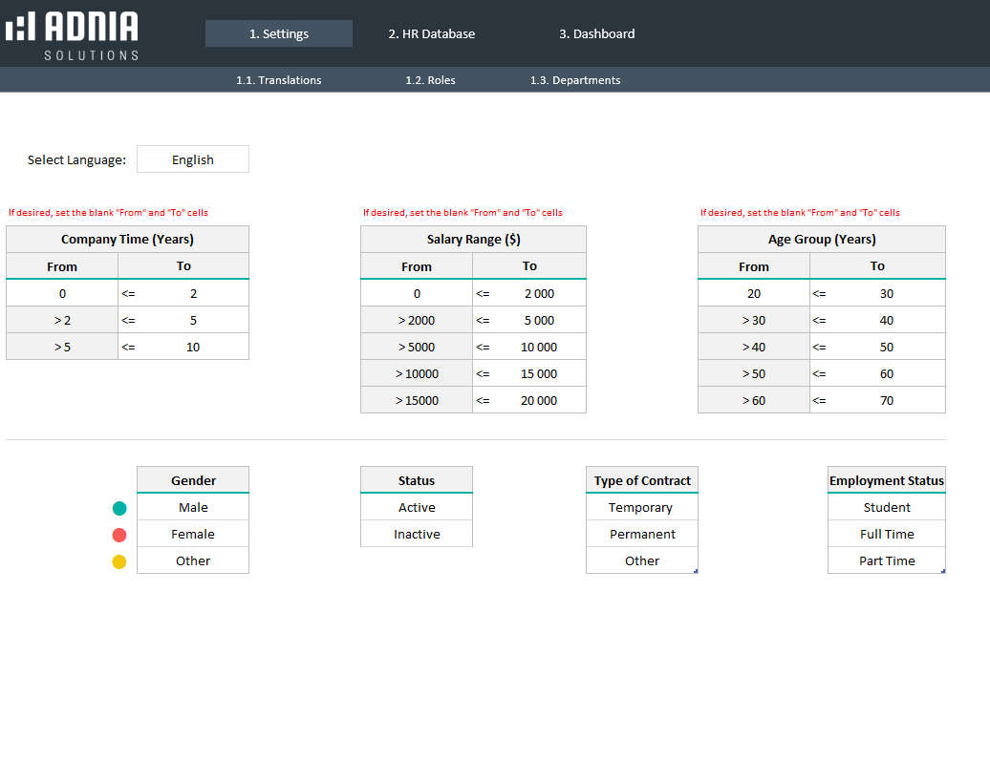Open the 1. Settings tab

(279, 33)
